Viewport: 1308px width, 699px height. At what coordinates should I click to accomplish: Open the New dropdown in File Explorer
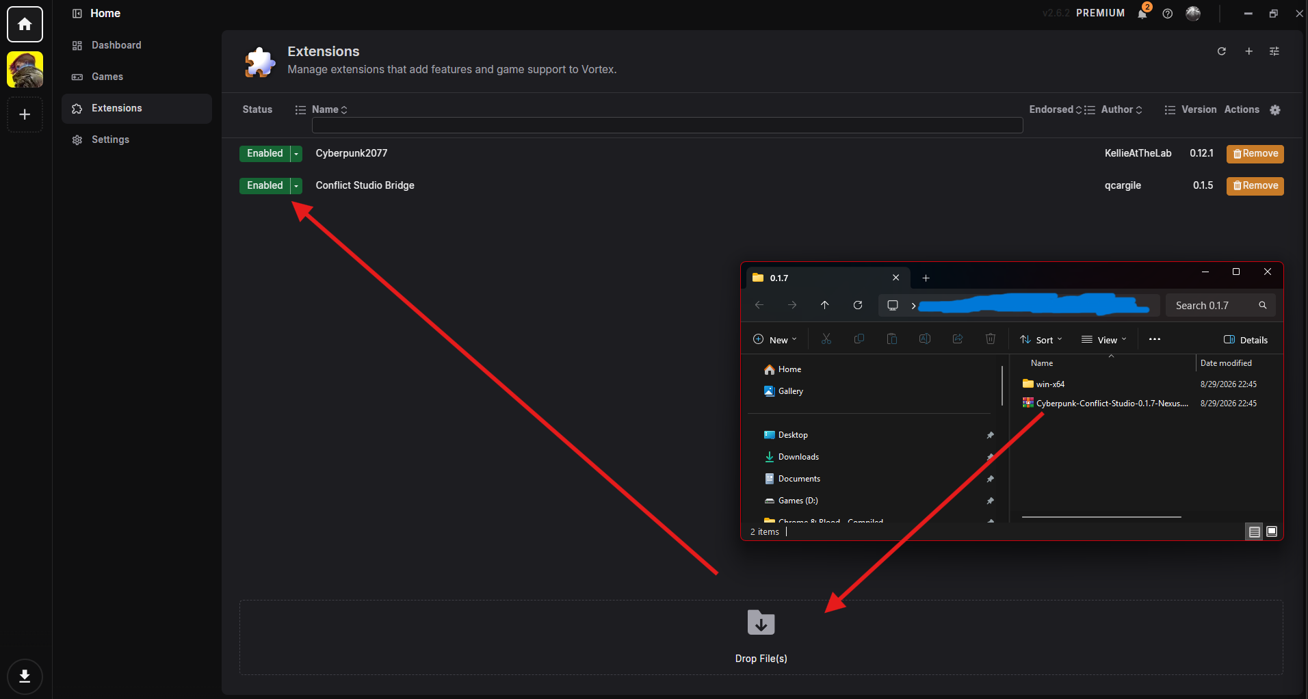pyautogui.click(x=775, y=340)
